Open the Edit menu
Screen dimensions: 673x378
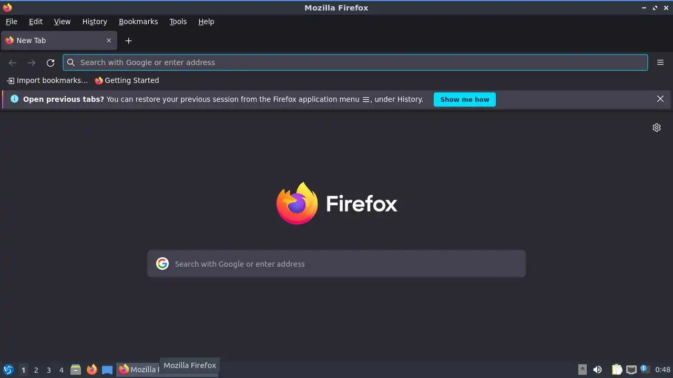coord(36,22)
